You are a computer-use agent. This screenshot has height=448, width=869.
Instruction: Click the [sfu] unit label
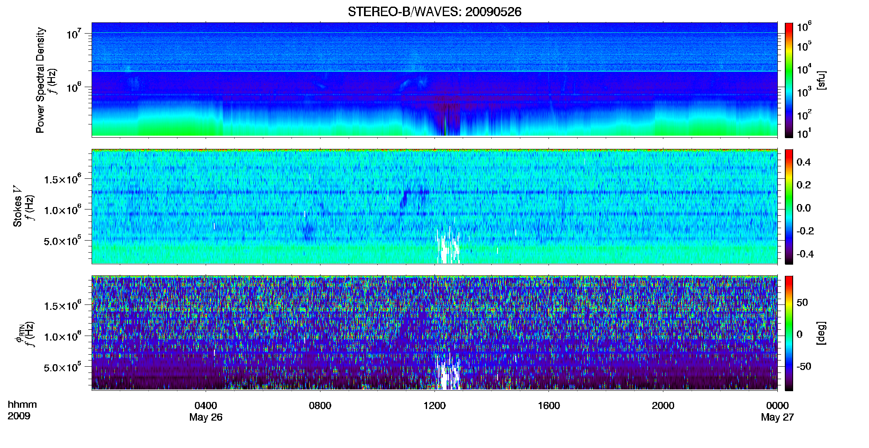821,80
